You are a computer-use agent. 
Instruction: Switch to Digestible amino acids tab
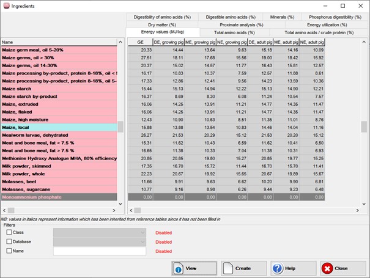click(231, 17)
